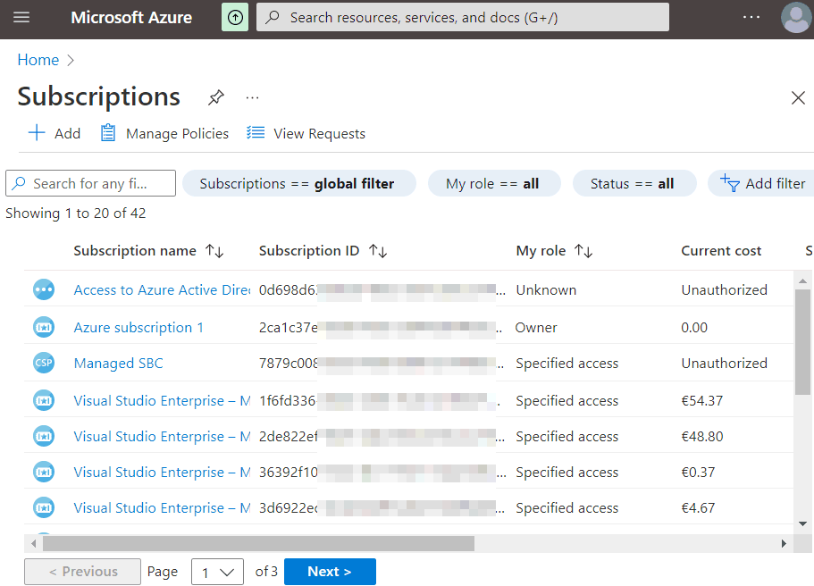Screen dimensions: 814x586
Task: Pin the Subscriptions blade
Action: tap(216, 97)
